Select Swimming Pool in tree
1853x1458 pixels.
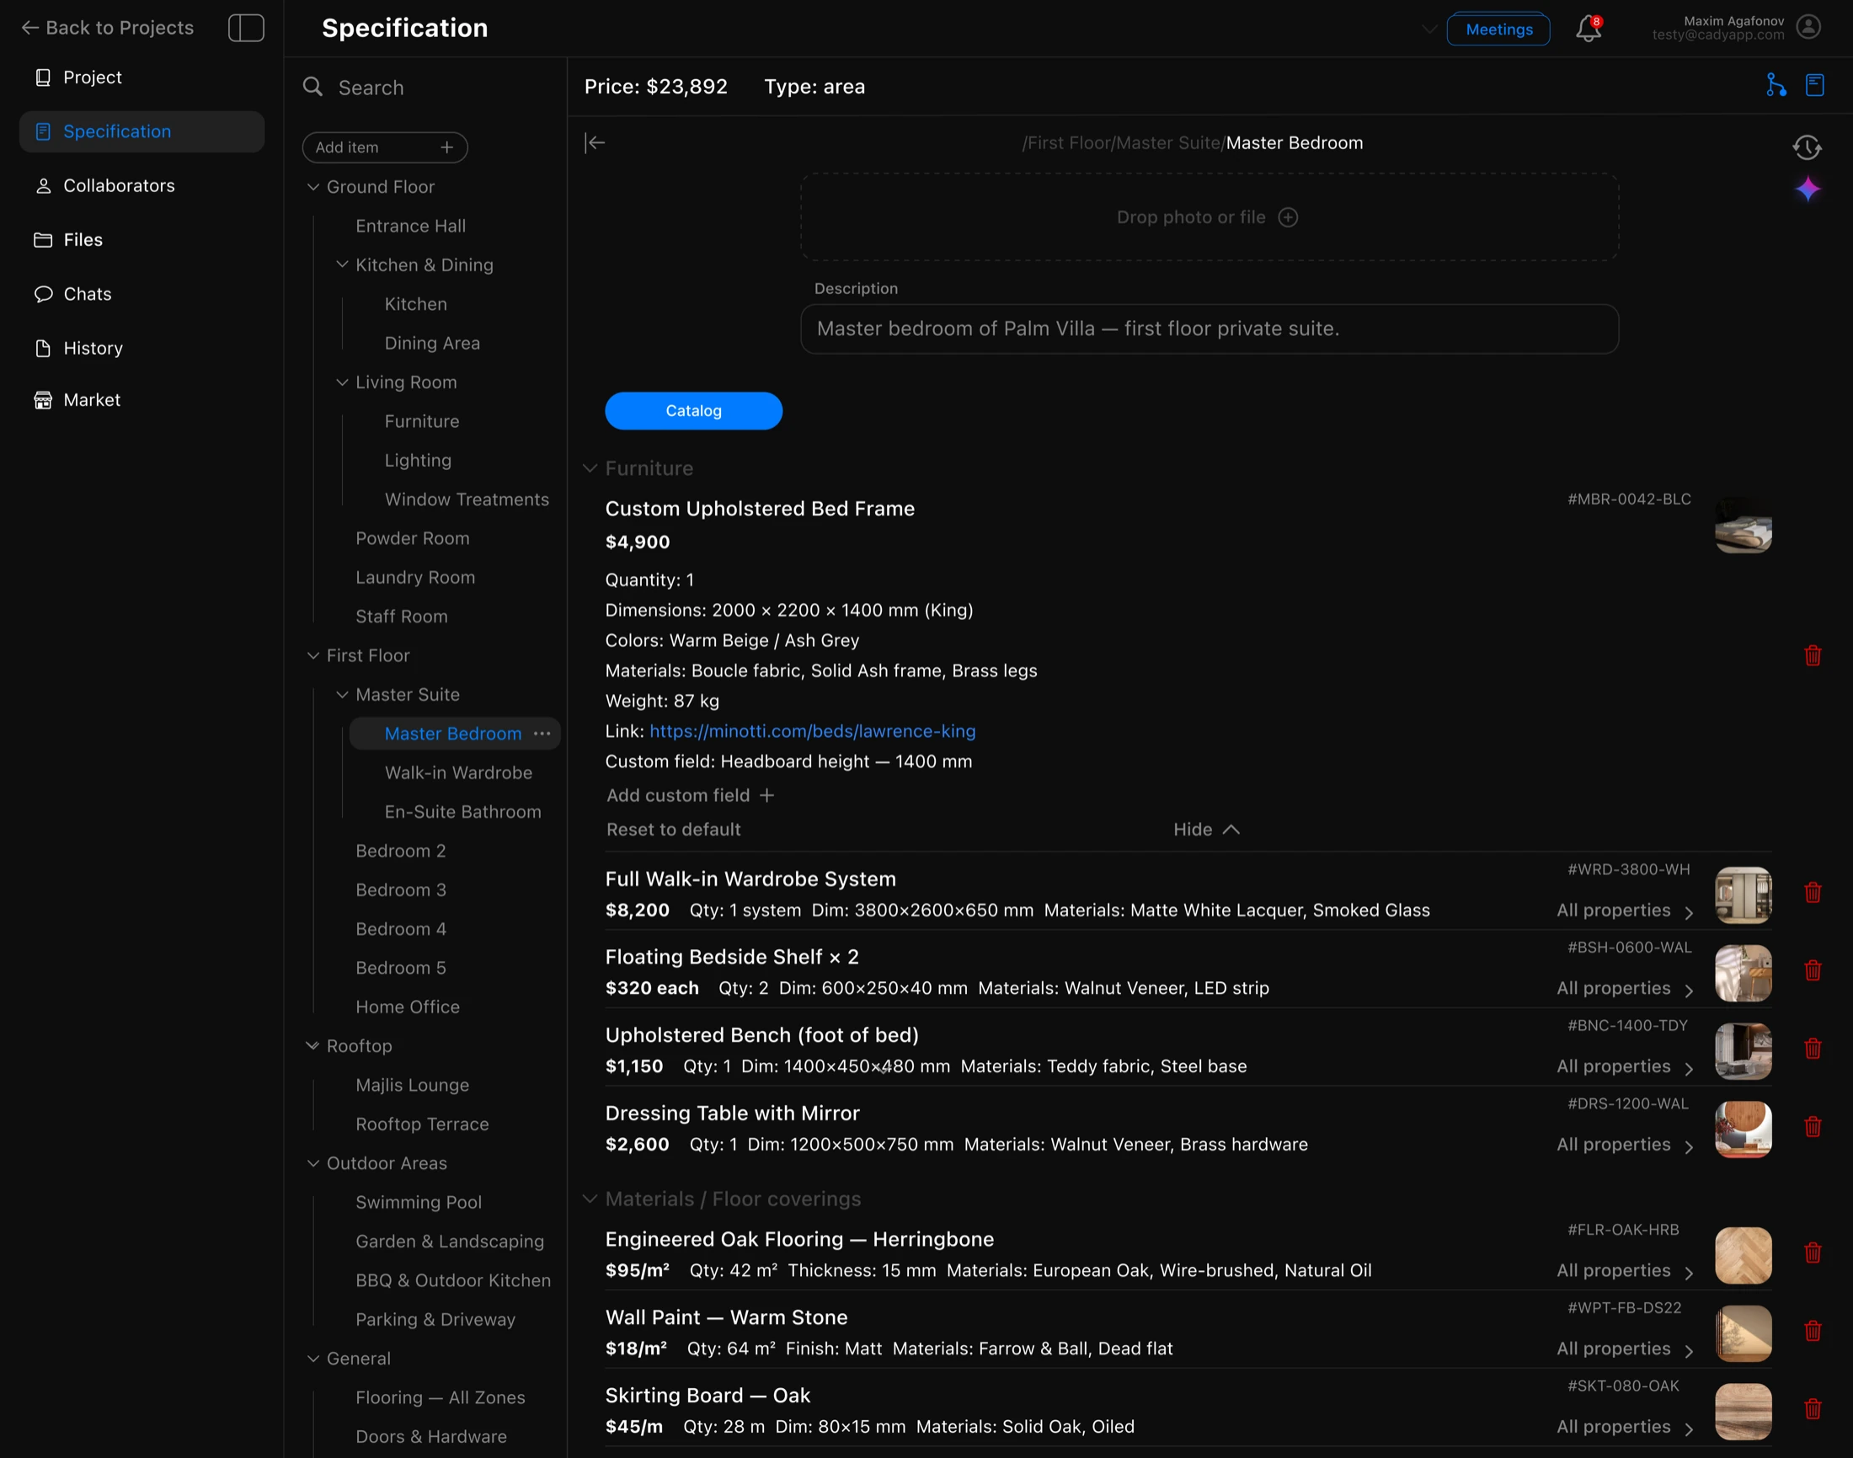click(x=419, y=1202)
